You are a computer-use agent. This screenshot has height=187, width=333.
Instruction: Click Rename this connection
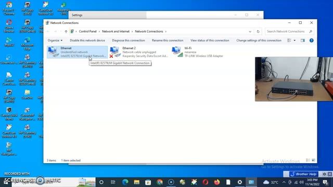(x=168, y=41)
